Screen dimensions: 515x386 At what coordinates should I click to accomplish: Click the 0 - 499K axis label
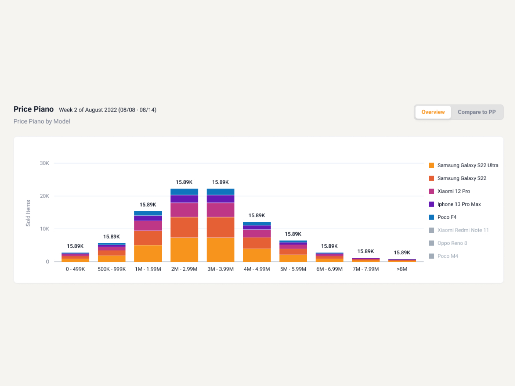[75, 269]
